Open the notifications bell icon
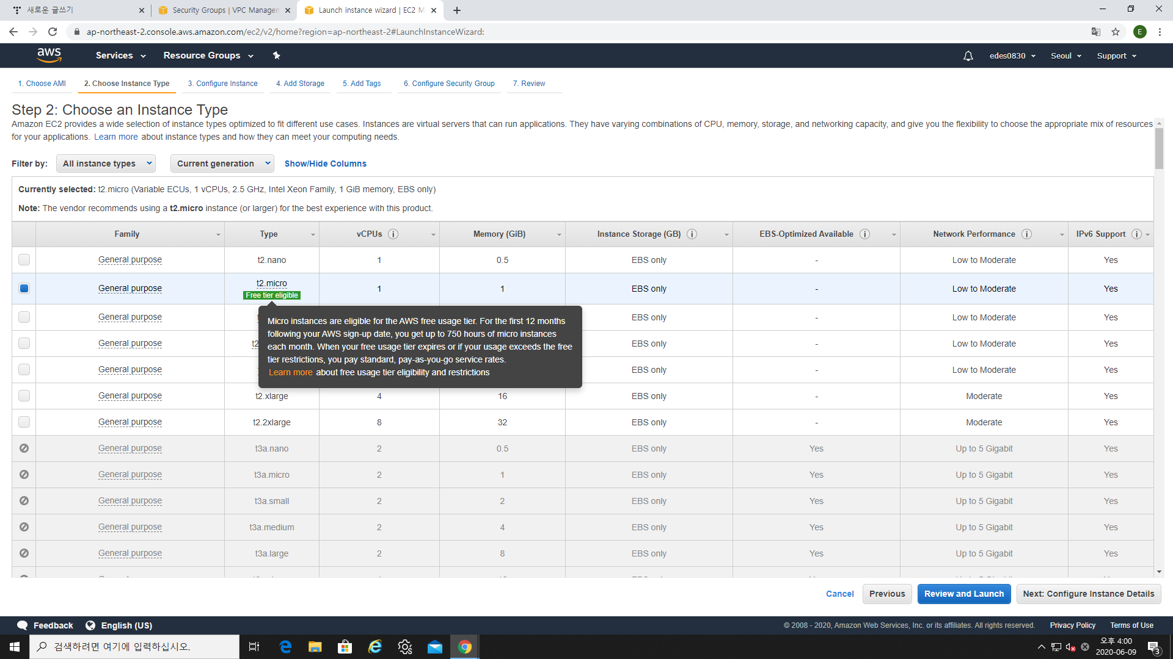The image size is (1173, 659). tap(968, 56)
